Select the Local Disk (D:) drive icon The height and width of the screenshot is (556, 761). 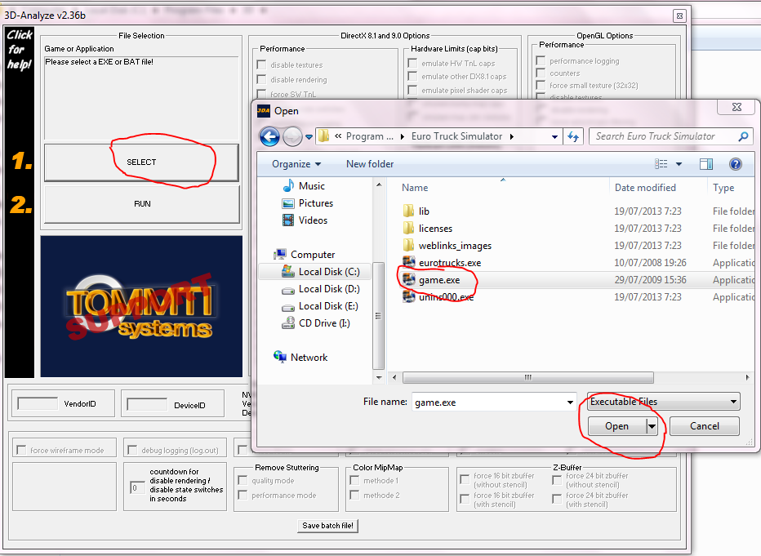pos(288,290)
